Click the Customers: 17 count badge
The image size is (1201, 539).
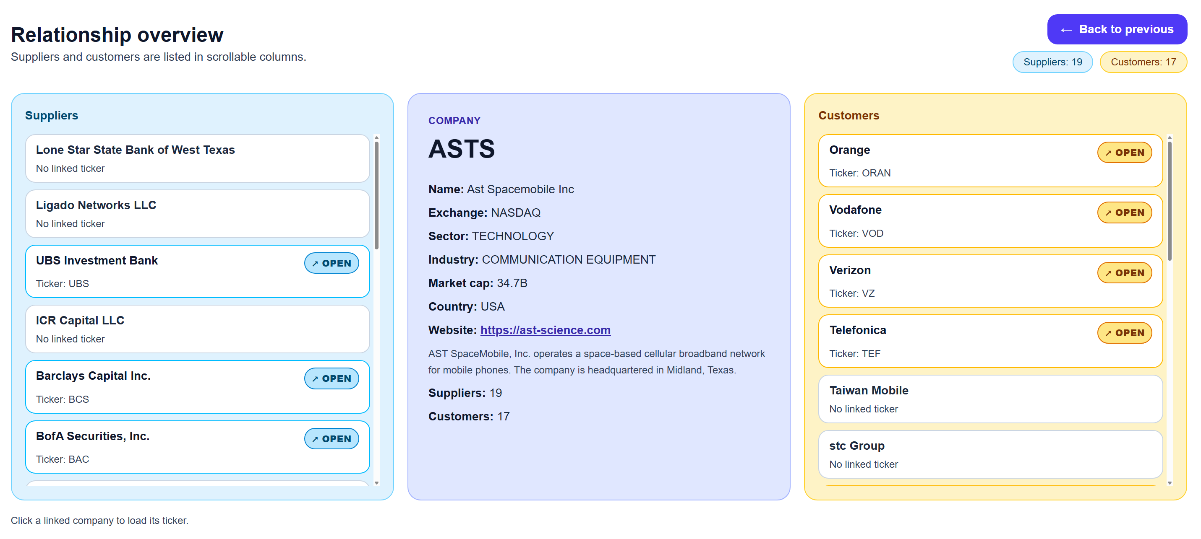[x=1142, y=62]
